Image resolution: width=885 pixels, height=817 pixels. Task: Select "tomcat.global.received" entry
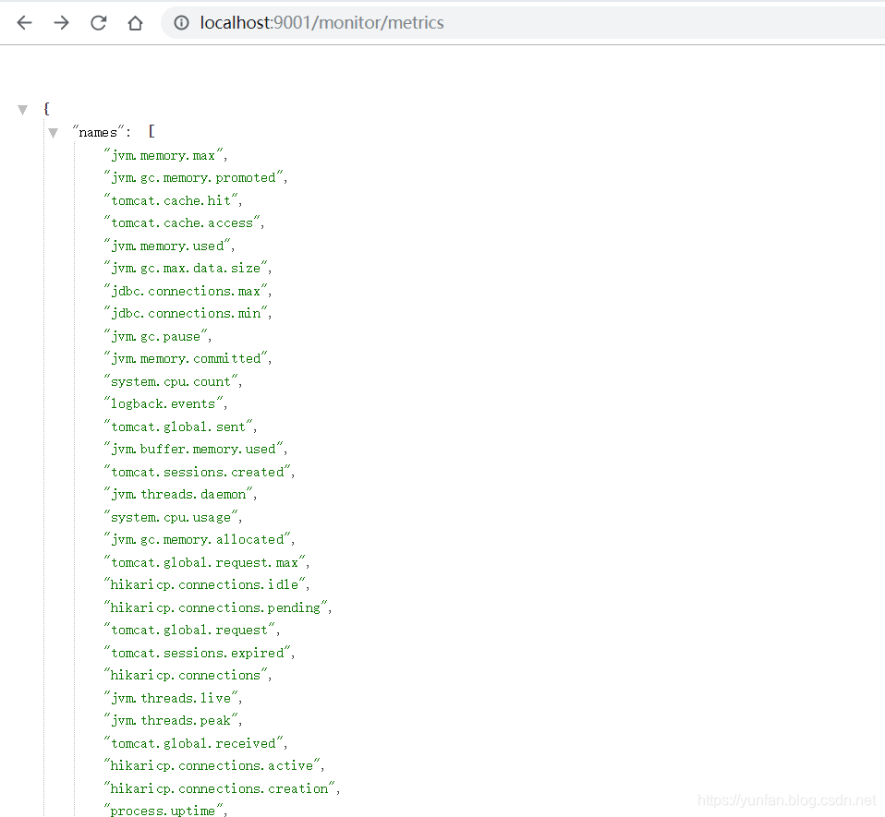pos(193,743)
